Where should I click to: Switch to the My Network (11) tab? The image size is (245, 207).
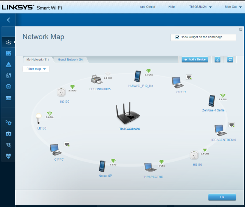pyautogui.click(x=38, y=60)
